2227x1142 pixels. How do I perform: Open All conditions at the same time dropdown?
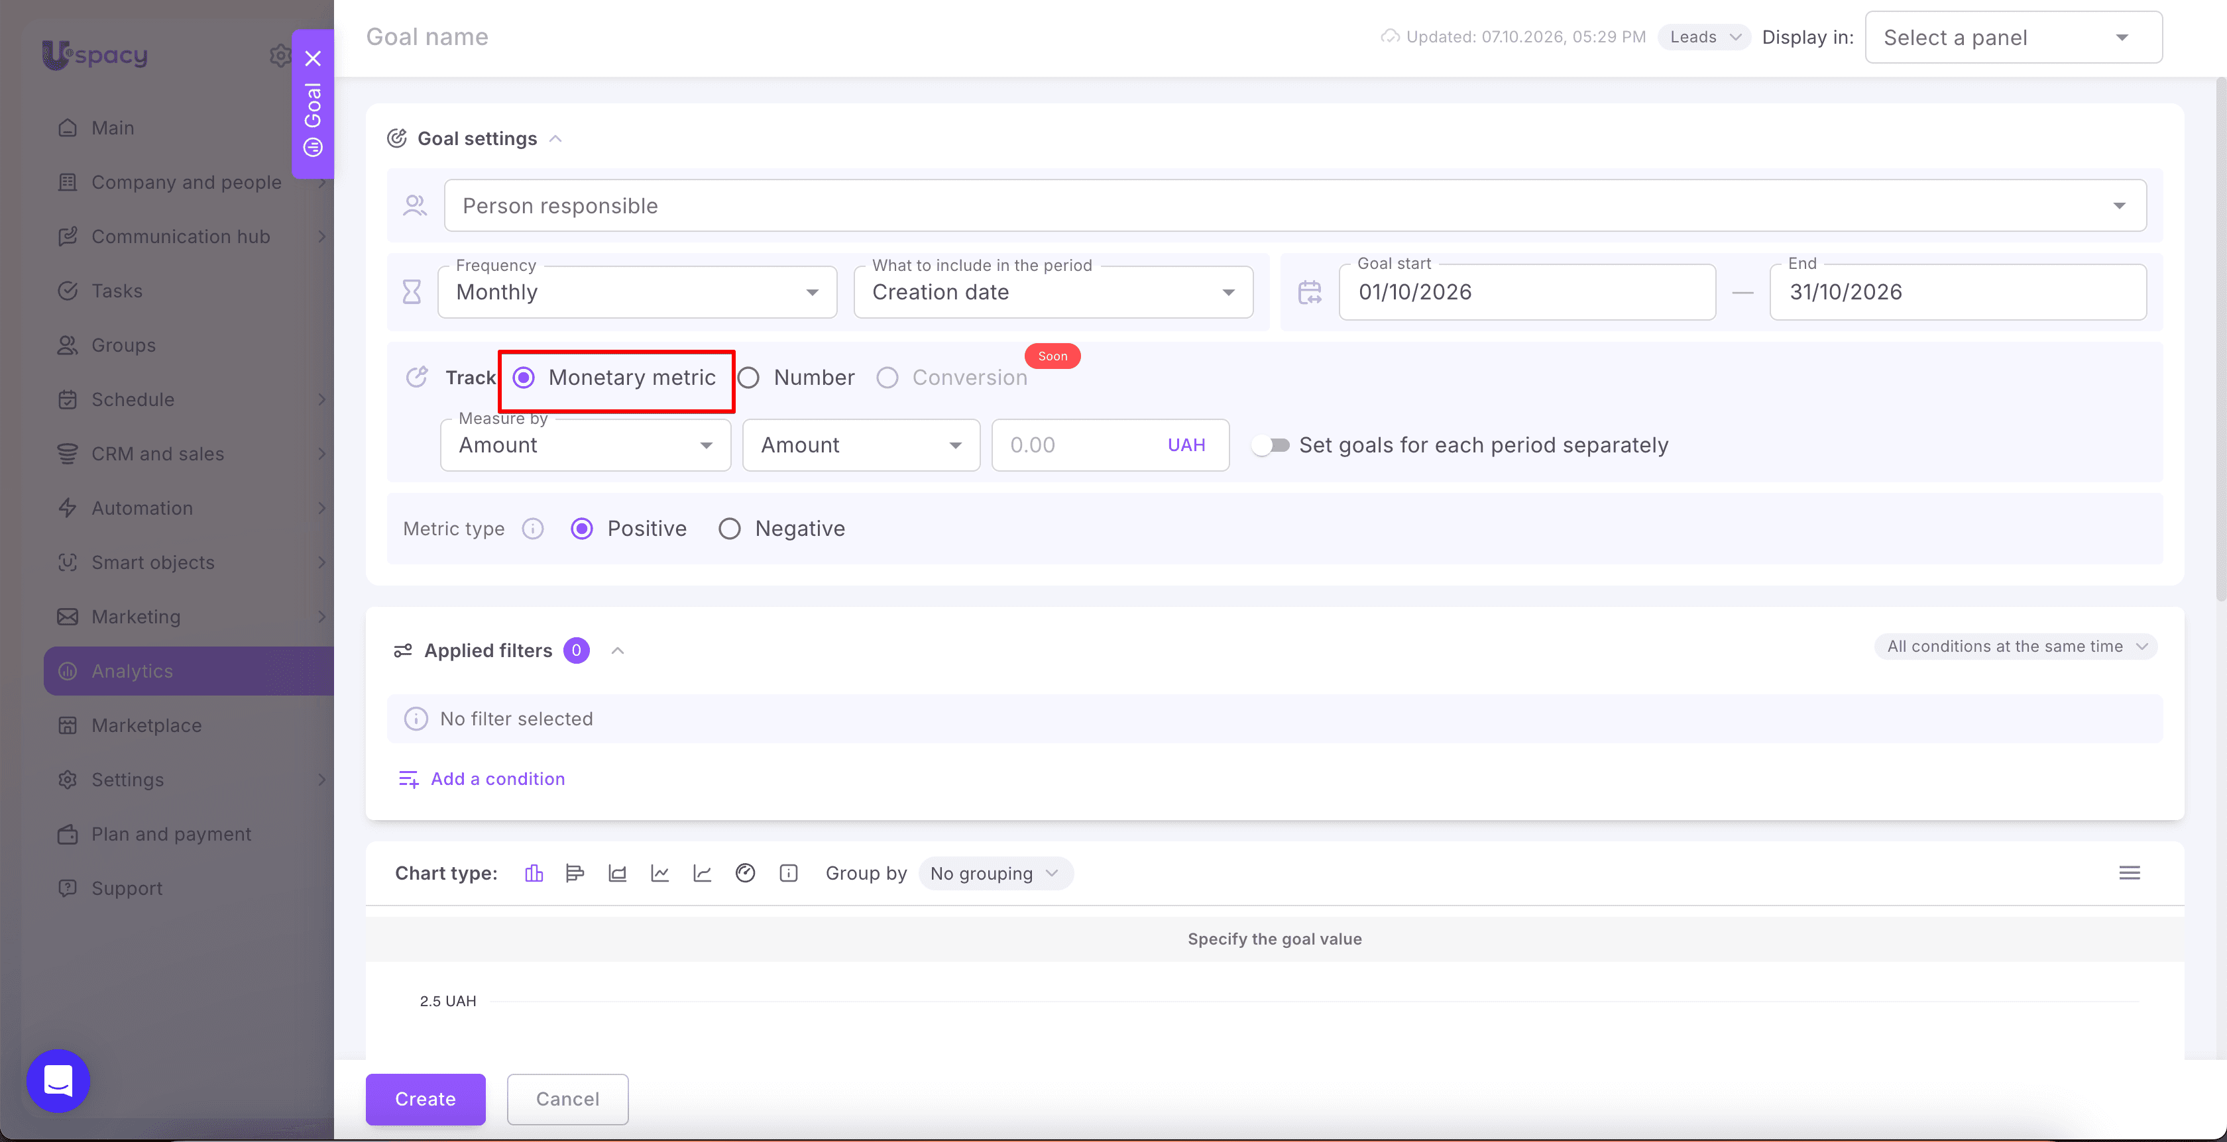pos(2015,646)
